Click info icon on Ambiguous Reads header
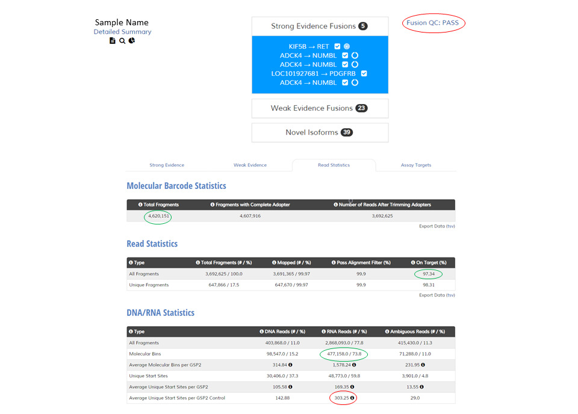This screenshot has height=414, width=578. click(x=387, y=332)
